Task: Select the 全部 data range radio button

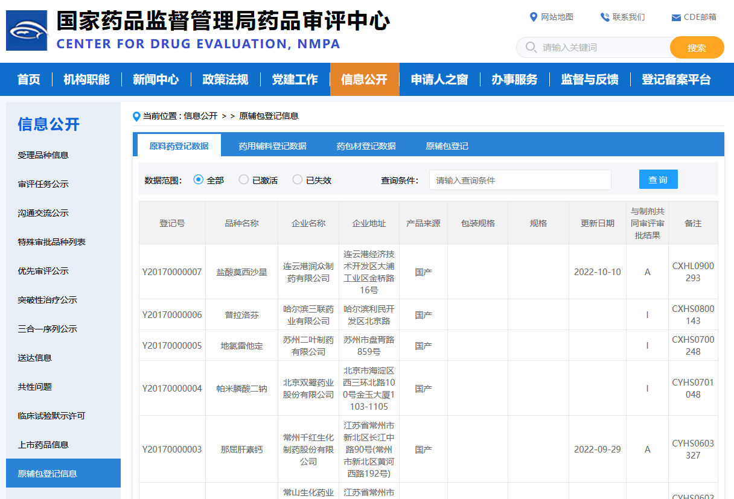Action: pyautogui.click(x=199, y=180)
